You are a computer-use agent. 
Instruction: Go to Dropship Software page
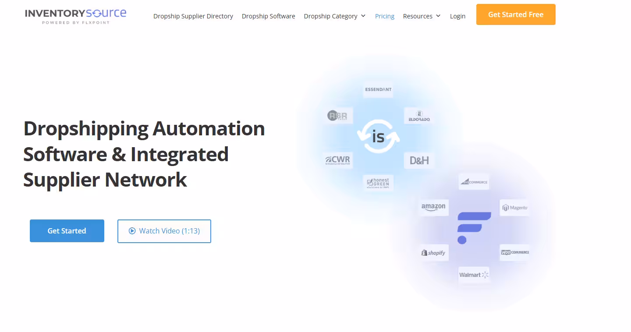tap(269, 16)
